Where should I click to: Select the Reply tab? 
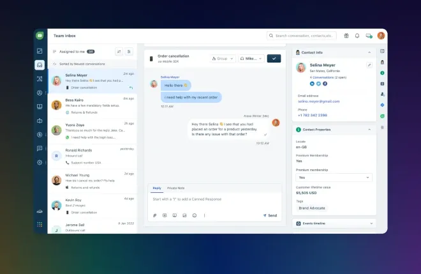(157, 188)
